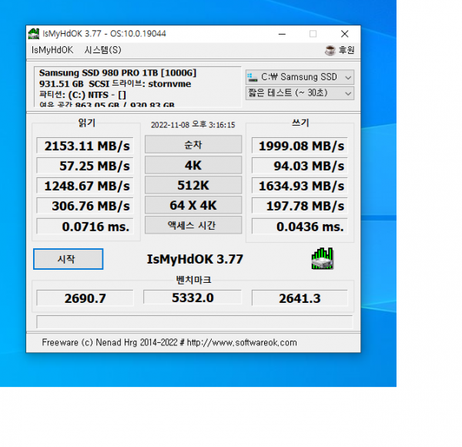Open the 시스템(S) menu
The height and width of the screenshot is (447, 462).
pos(103,50)
